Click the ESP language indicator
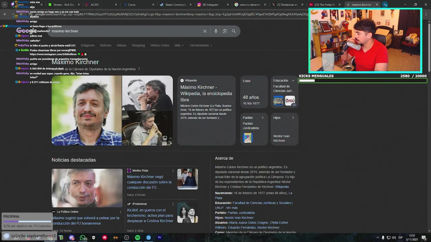431x242 pixels. (401, 238)
